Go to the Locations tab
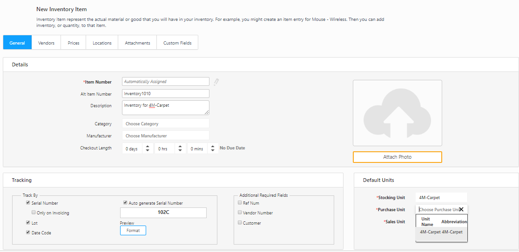Screen dimensions: 519x252 (102, 43)
